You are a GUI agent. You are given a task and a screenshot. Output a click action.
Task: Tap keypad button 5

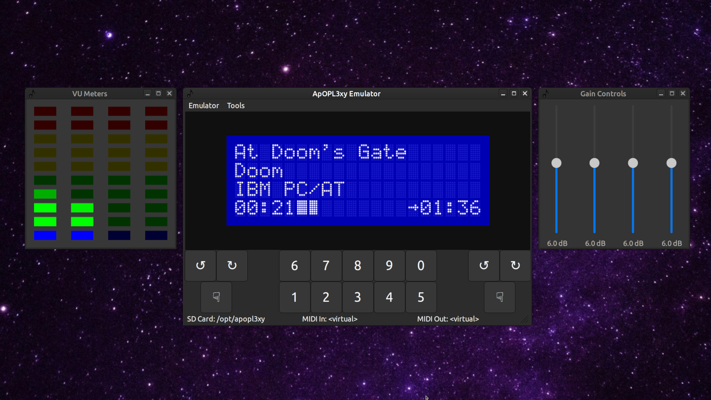pos(421,297)
